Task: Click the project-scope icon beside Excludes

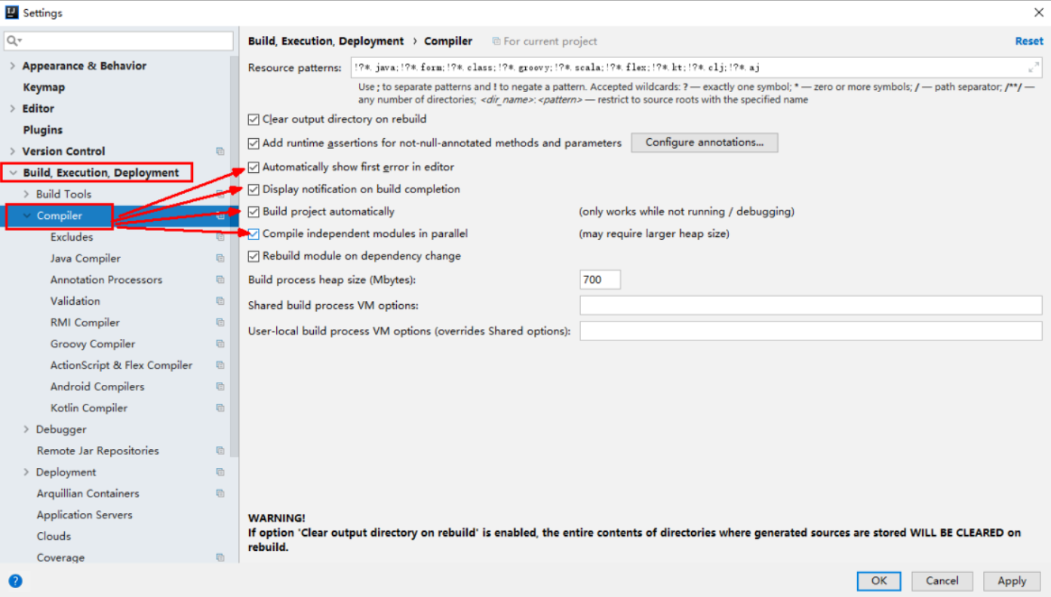Action: pyautogui.click(x=220, y=237)
